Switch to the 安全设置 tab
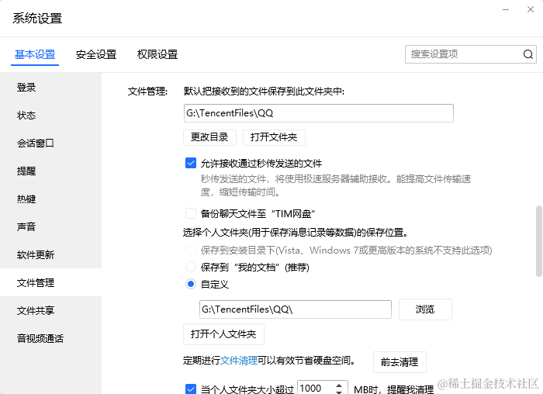543x394 pixels. coord(96,54)
